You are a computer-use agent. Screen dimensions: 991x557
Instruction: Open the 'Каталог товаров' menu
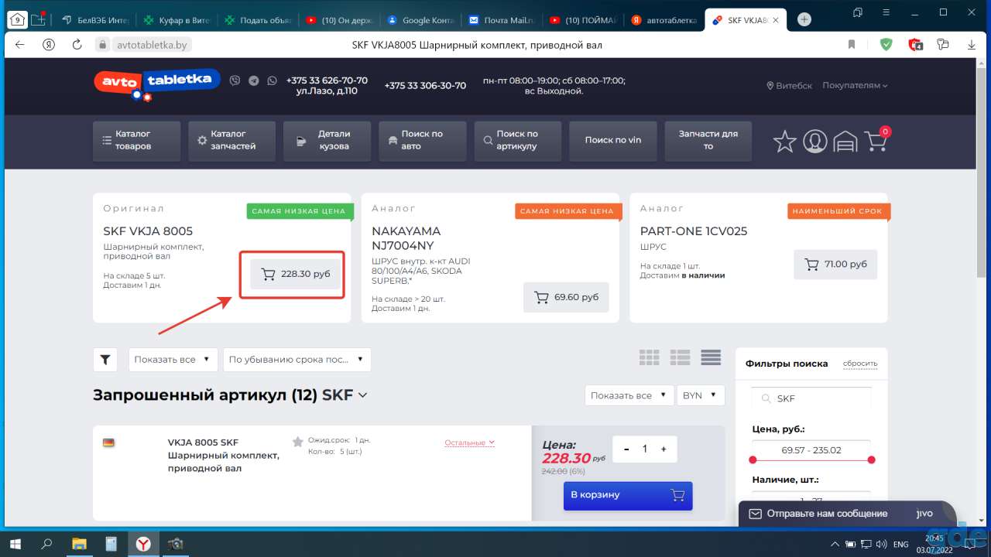[136, 141]
